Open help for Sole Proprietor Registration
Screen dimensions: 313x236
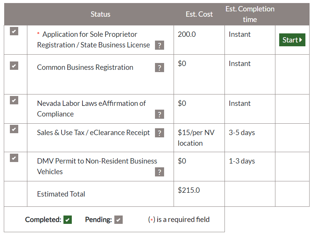[x=159, y=45]
